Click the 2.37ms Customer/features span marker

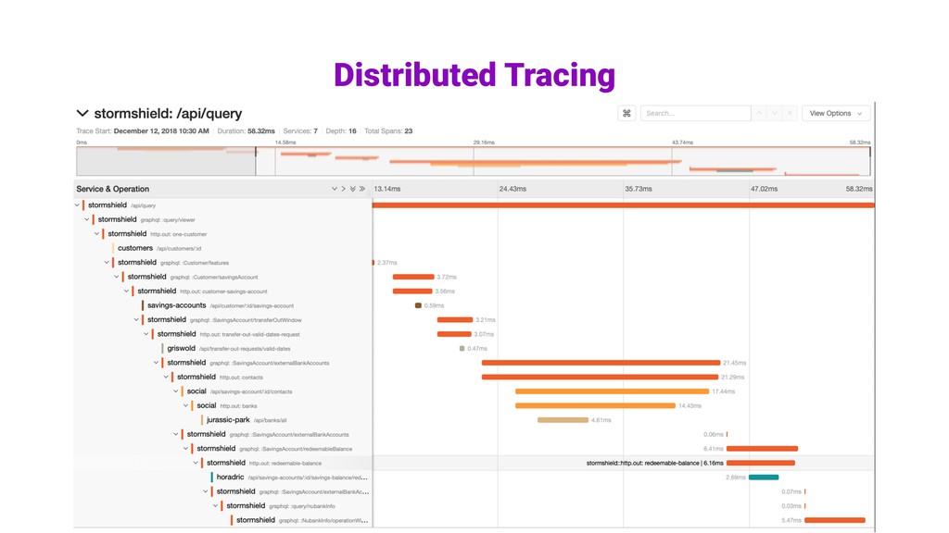tap(373, 262)
